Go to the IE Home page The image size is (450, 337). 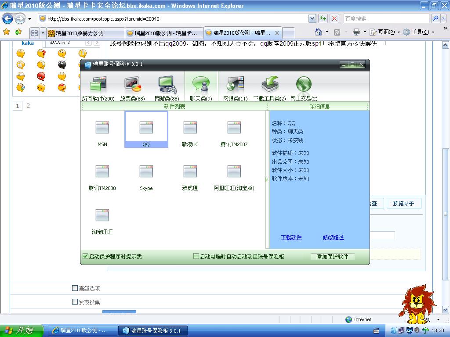(x=318, y=32)
